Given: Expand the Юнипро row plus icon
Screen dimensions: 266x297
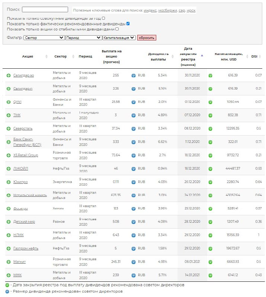Looking at the screenshot, I should 9,182.
